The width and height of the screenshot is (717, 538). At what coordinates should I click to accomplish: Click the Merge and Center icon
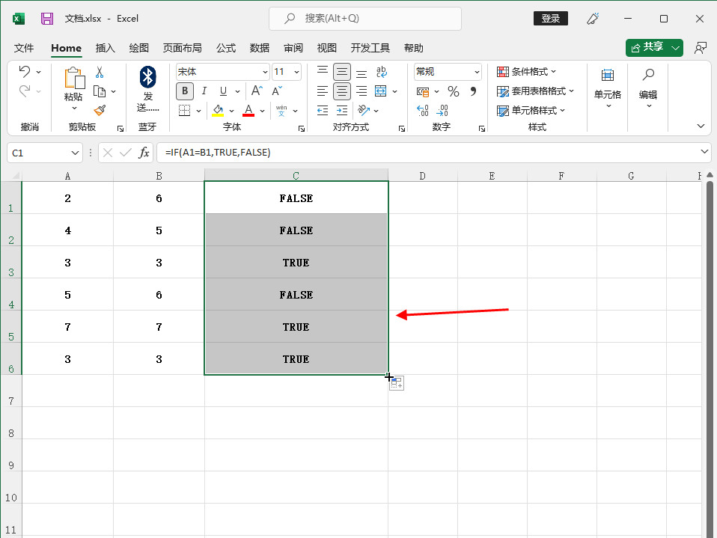pos(380,91)
